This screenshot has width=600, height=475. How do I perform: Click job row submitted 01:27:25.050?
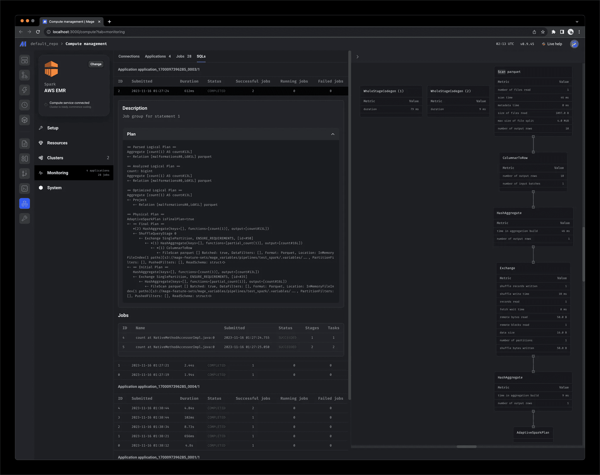point(231,347)
